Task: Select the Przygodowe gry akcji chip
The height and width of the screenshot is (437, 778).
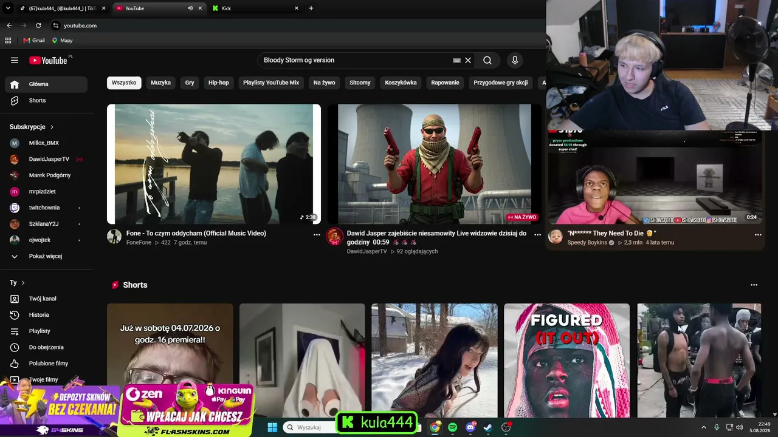Action: tap(501, 83)
